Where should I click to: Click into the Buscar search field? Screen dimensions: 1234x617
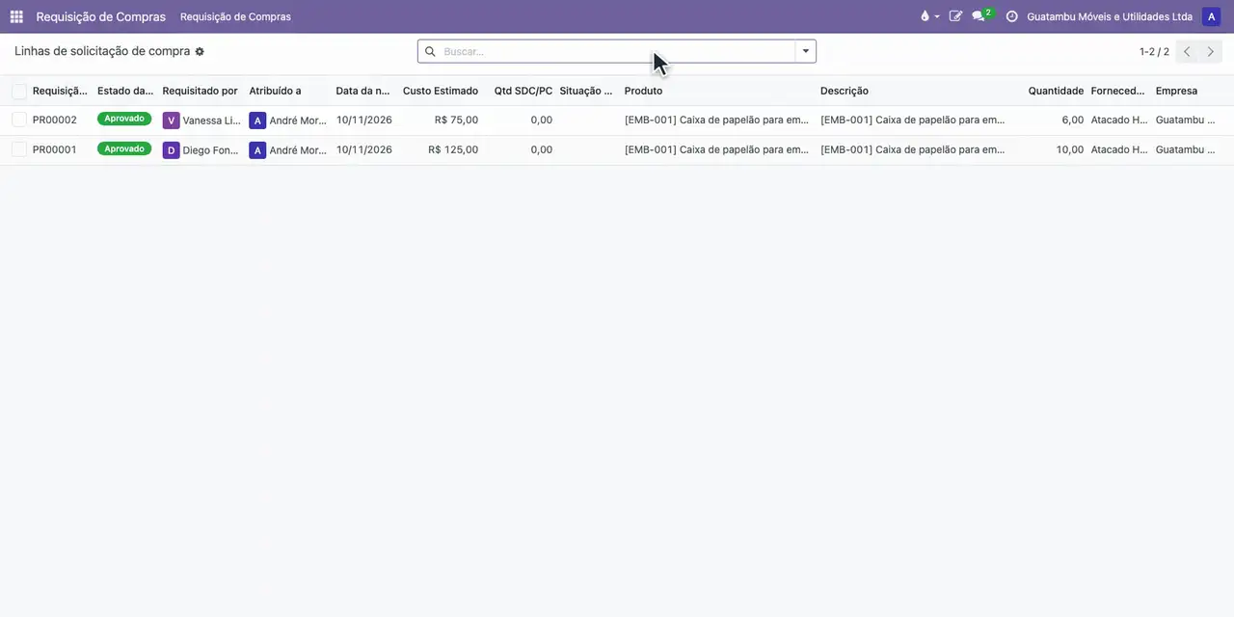(x=617, y=51)
